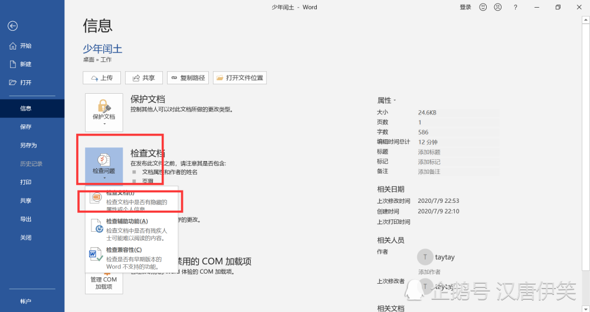
Task: Click the scrollbar up arrow
Action: click(585, 19)
